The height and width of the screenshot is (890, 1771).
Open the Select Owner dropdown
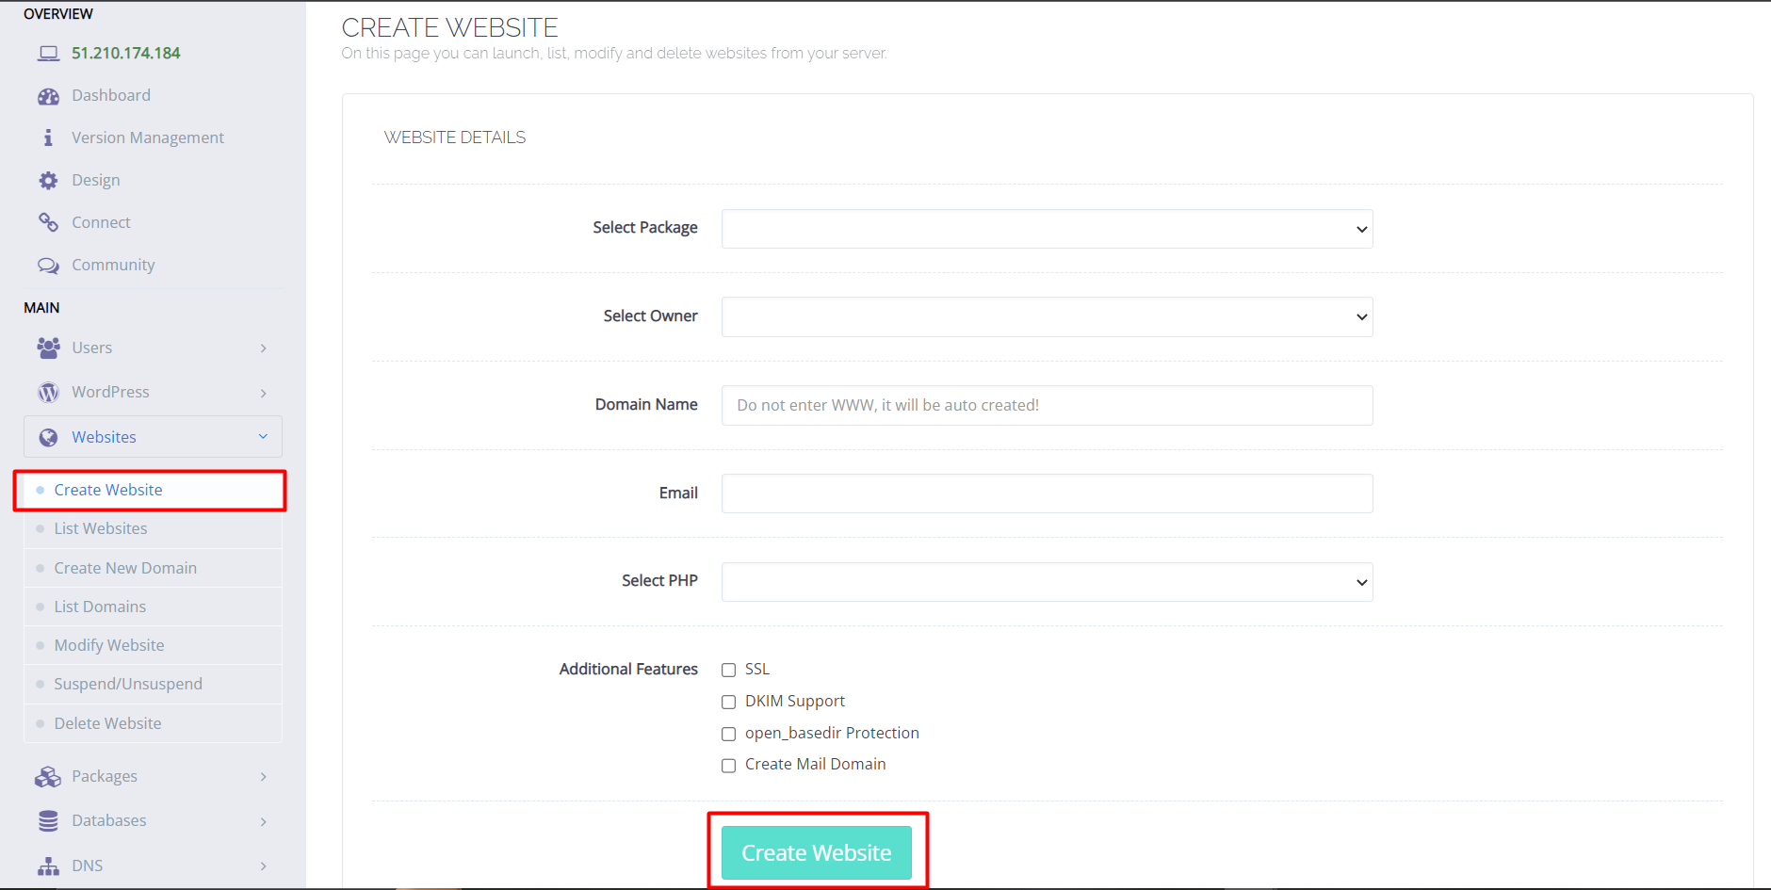pyautogui.click(x=1046, y=316)
